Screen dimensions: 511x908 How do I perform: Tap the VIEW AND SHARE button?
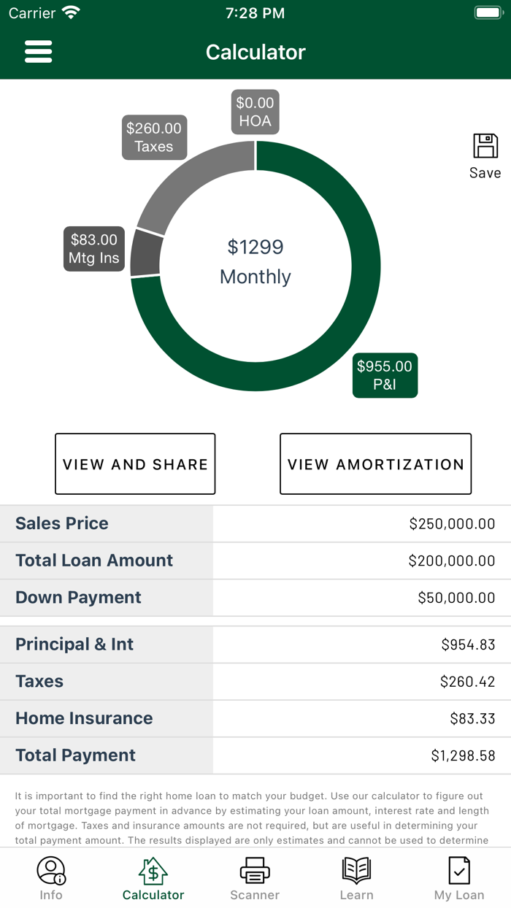[x=135, y=463]
